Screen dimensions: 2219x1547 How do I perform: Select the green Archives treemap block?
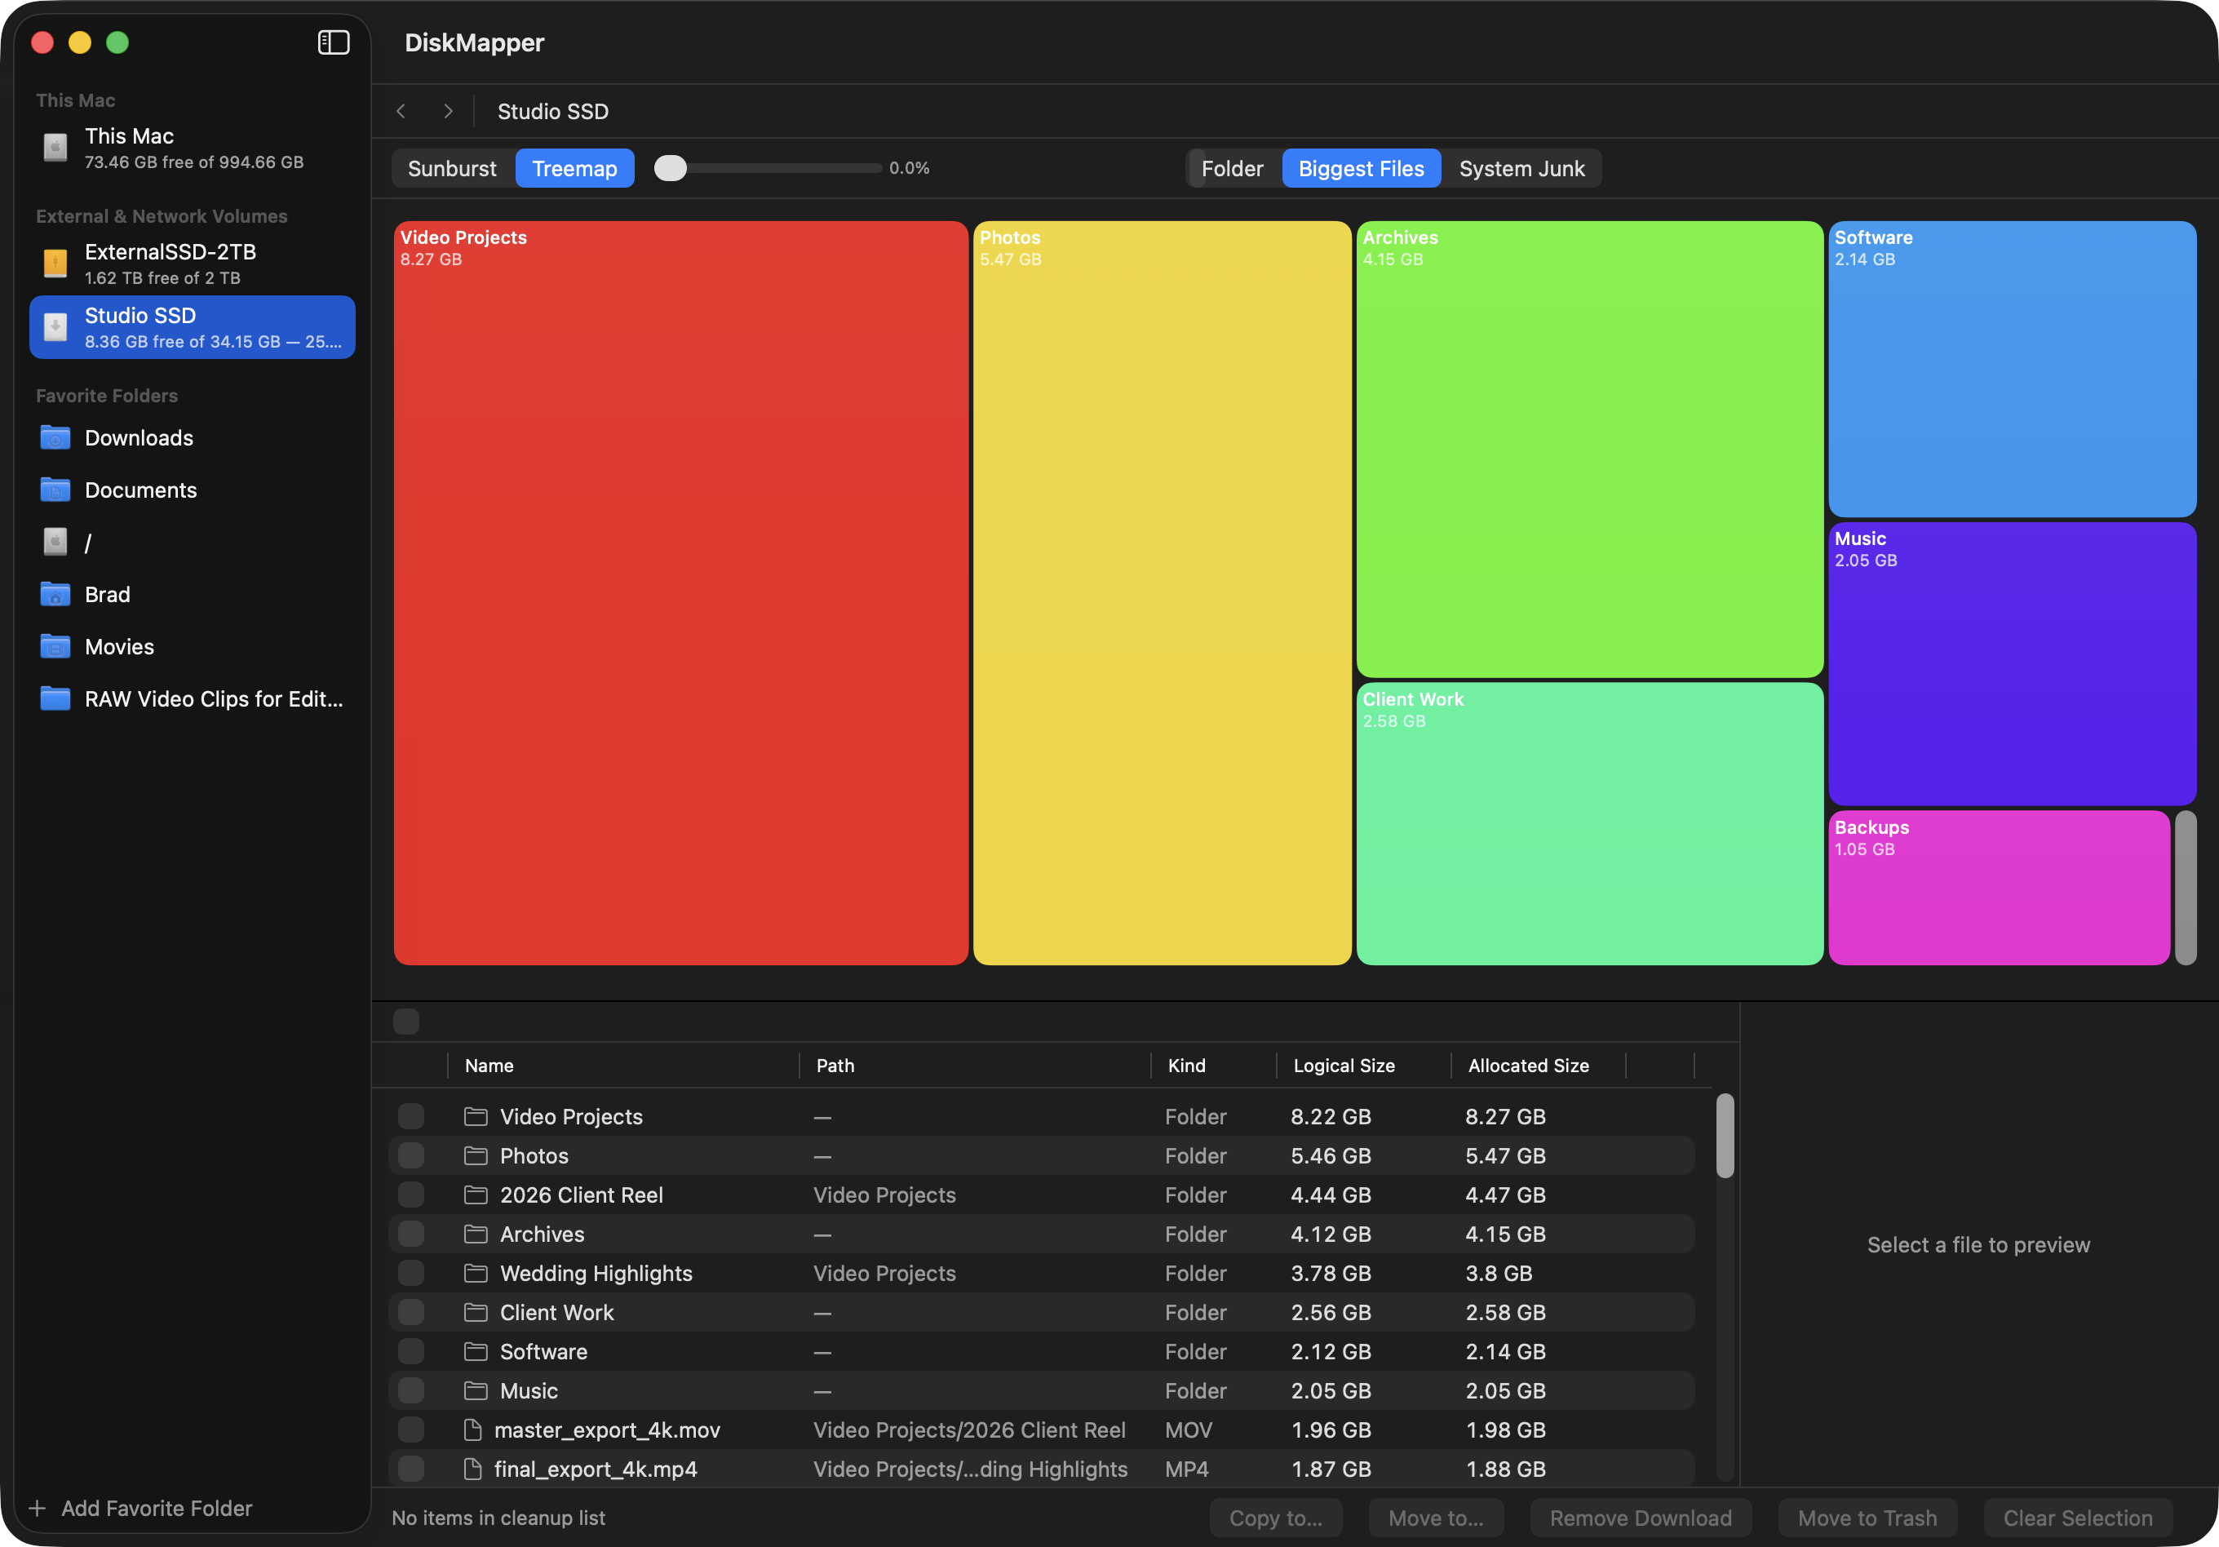click(x=1590, y=449)
